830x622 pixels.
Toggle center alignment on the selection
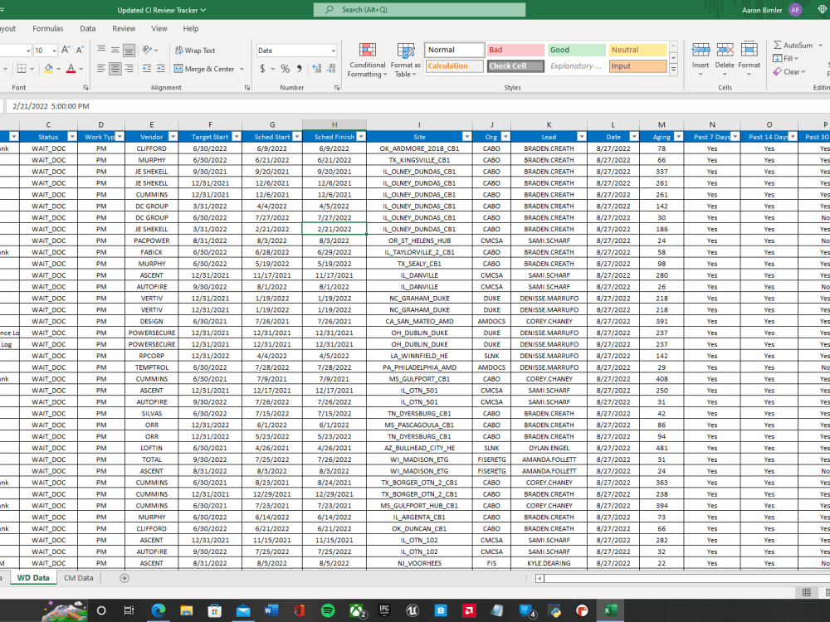(x=115, y=69)
